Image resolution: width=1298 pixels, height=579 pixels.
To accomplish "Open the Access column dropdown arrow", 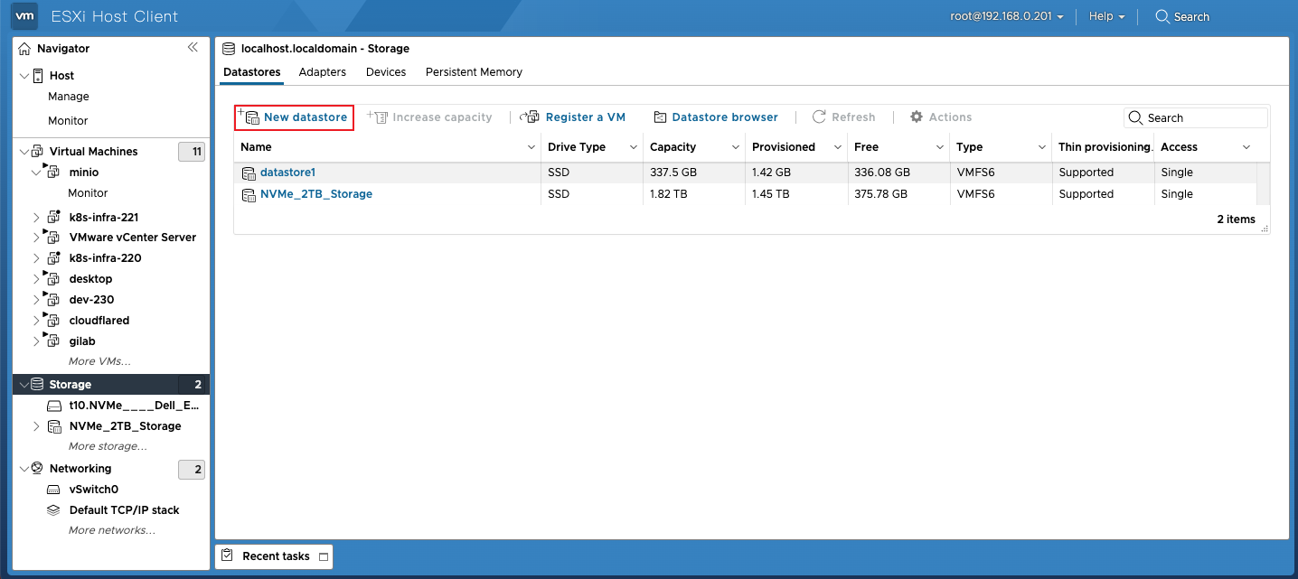I will pyautogui.click(x=1246, y=147).
